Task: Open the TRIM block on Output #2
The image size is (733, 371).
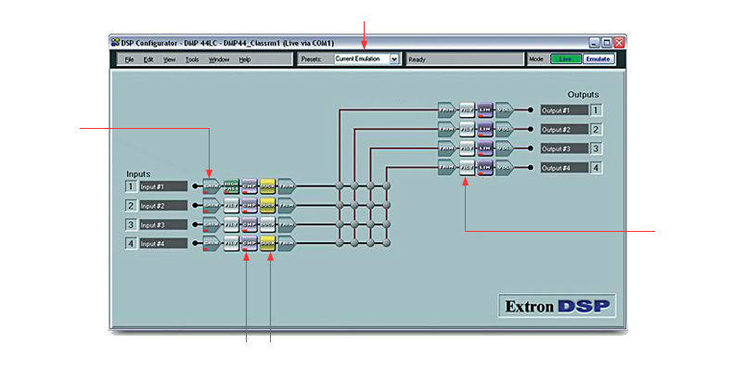Action: (x=446, y=129)
